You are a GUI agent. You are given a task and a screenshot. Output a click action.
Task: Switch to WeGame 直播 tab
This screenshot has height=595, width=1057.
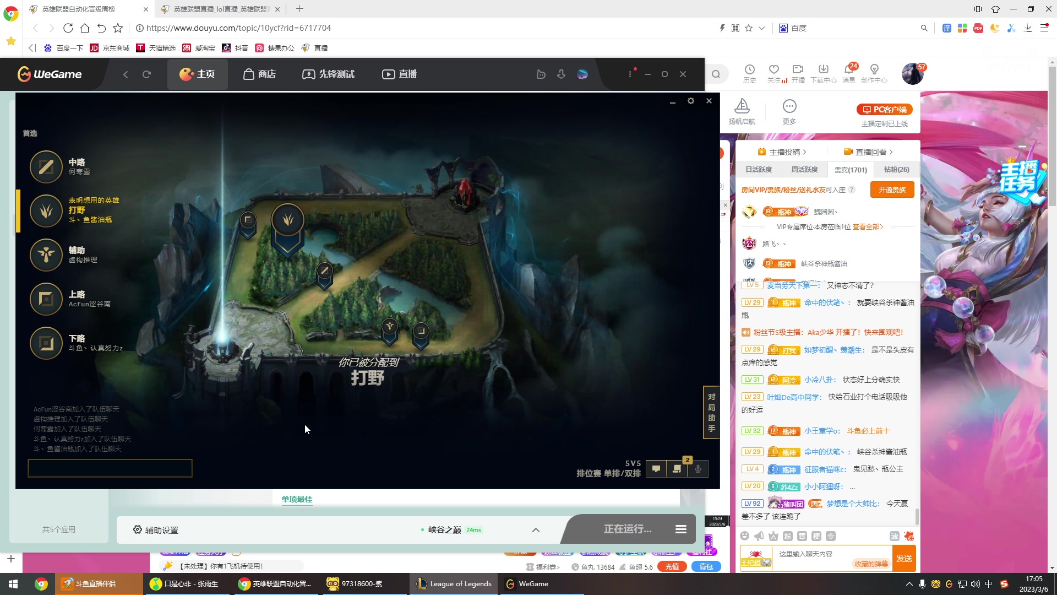click(400, 74)
